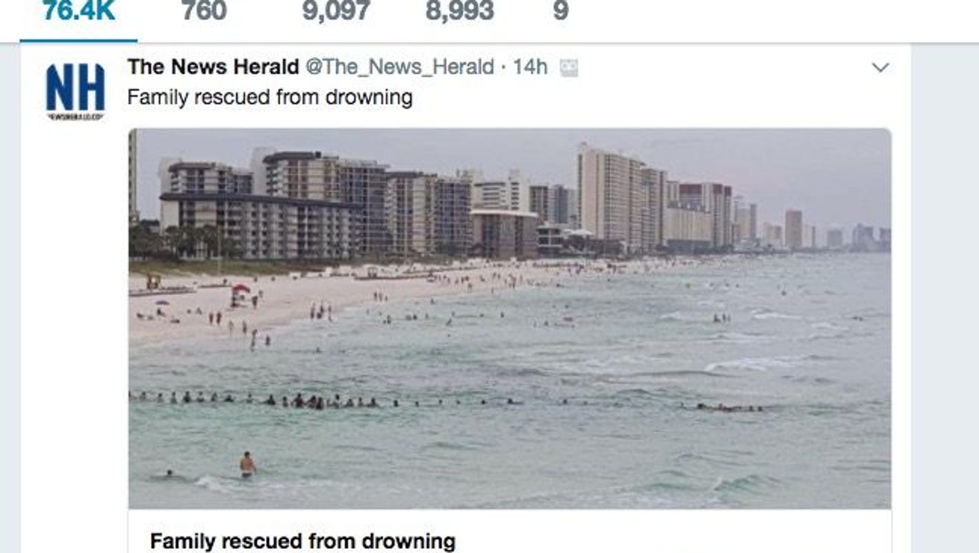The height and width of the screenshot is (553, 979).
Task: Click the @The_News_Herald handle
Action: pos(399,67)
